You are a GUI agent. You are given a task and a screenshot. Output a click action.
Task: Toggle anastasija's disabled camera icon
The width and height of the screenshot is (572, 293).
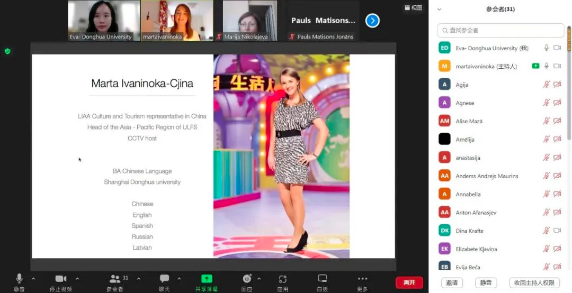tap(557, 158)
